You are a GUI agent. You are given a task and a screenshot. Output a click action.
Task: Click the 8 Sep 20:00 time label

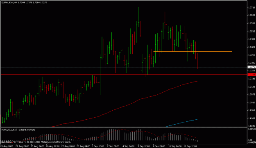pos(159,146)
